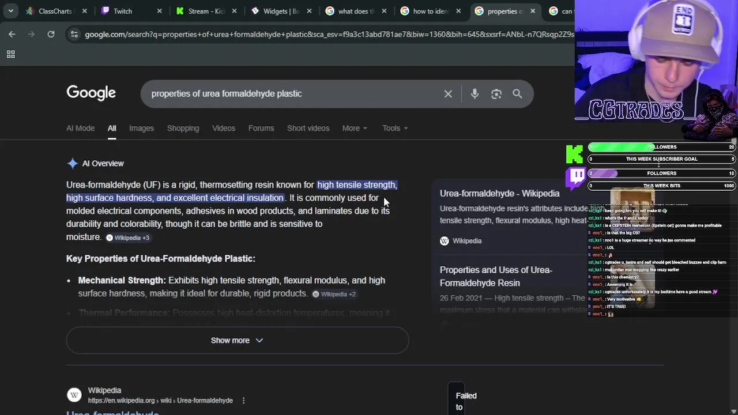Viewport: 738px width, 415px height.
Task: Switch to the Widgets tab
Action: (x=277, y=11)
